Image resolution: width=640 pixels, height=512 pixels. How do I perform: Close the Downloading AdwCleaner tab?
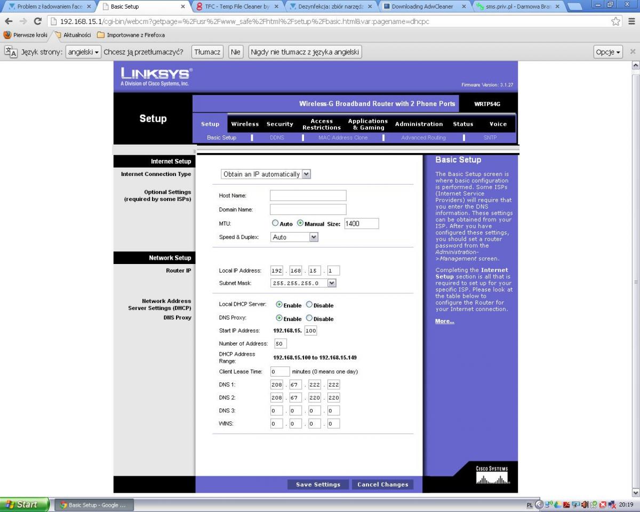pos(463,7)
